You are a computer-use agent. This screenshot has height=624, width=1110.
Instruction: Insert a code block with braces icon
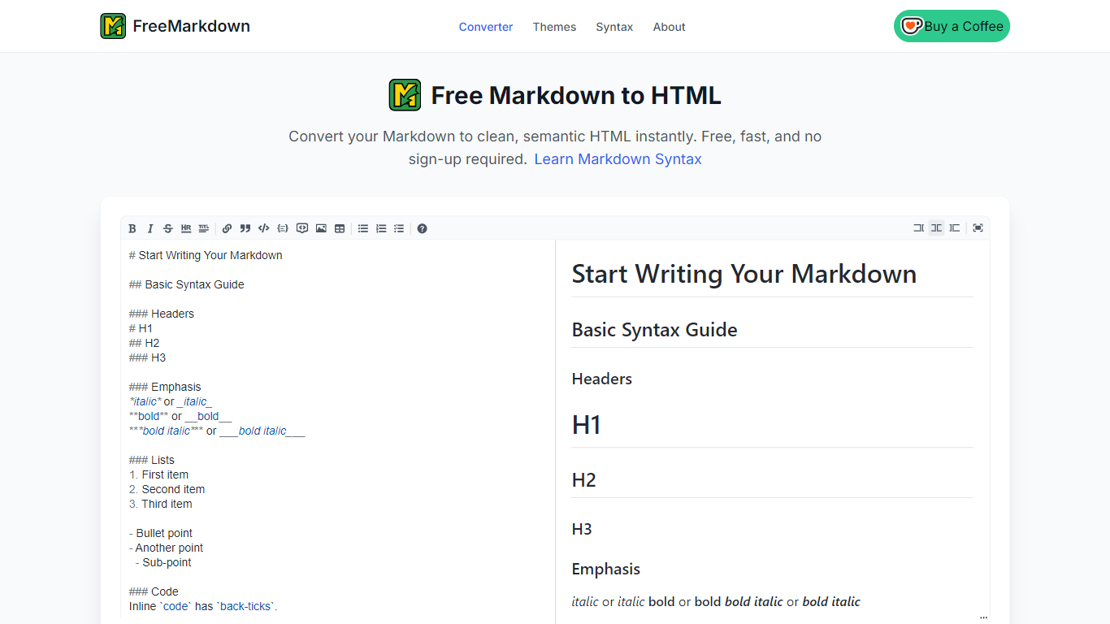283,228
